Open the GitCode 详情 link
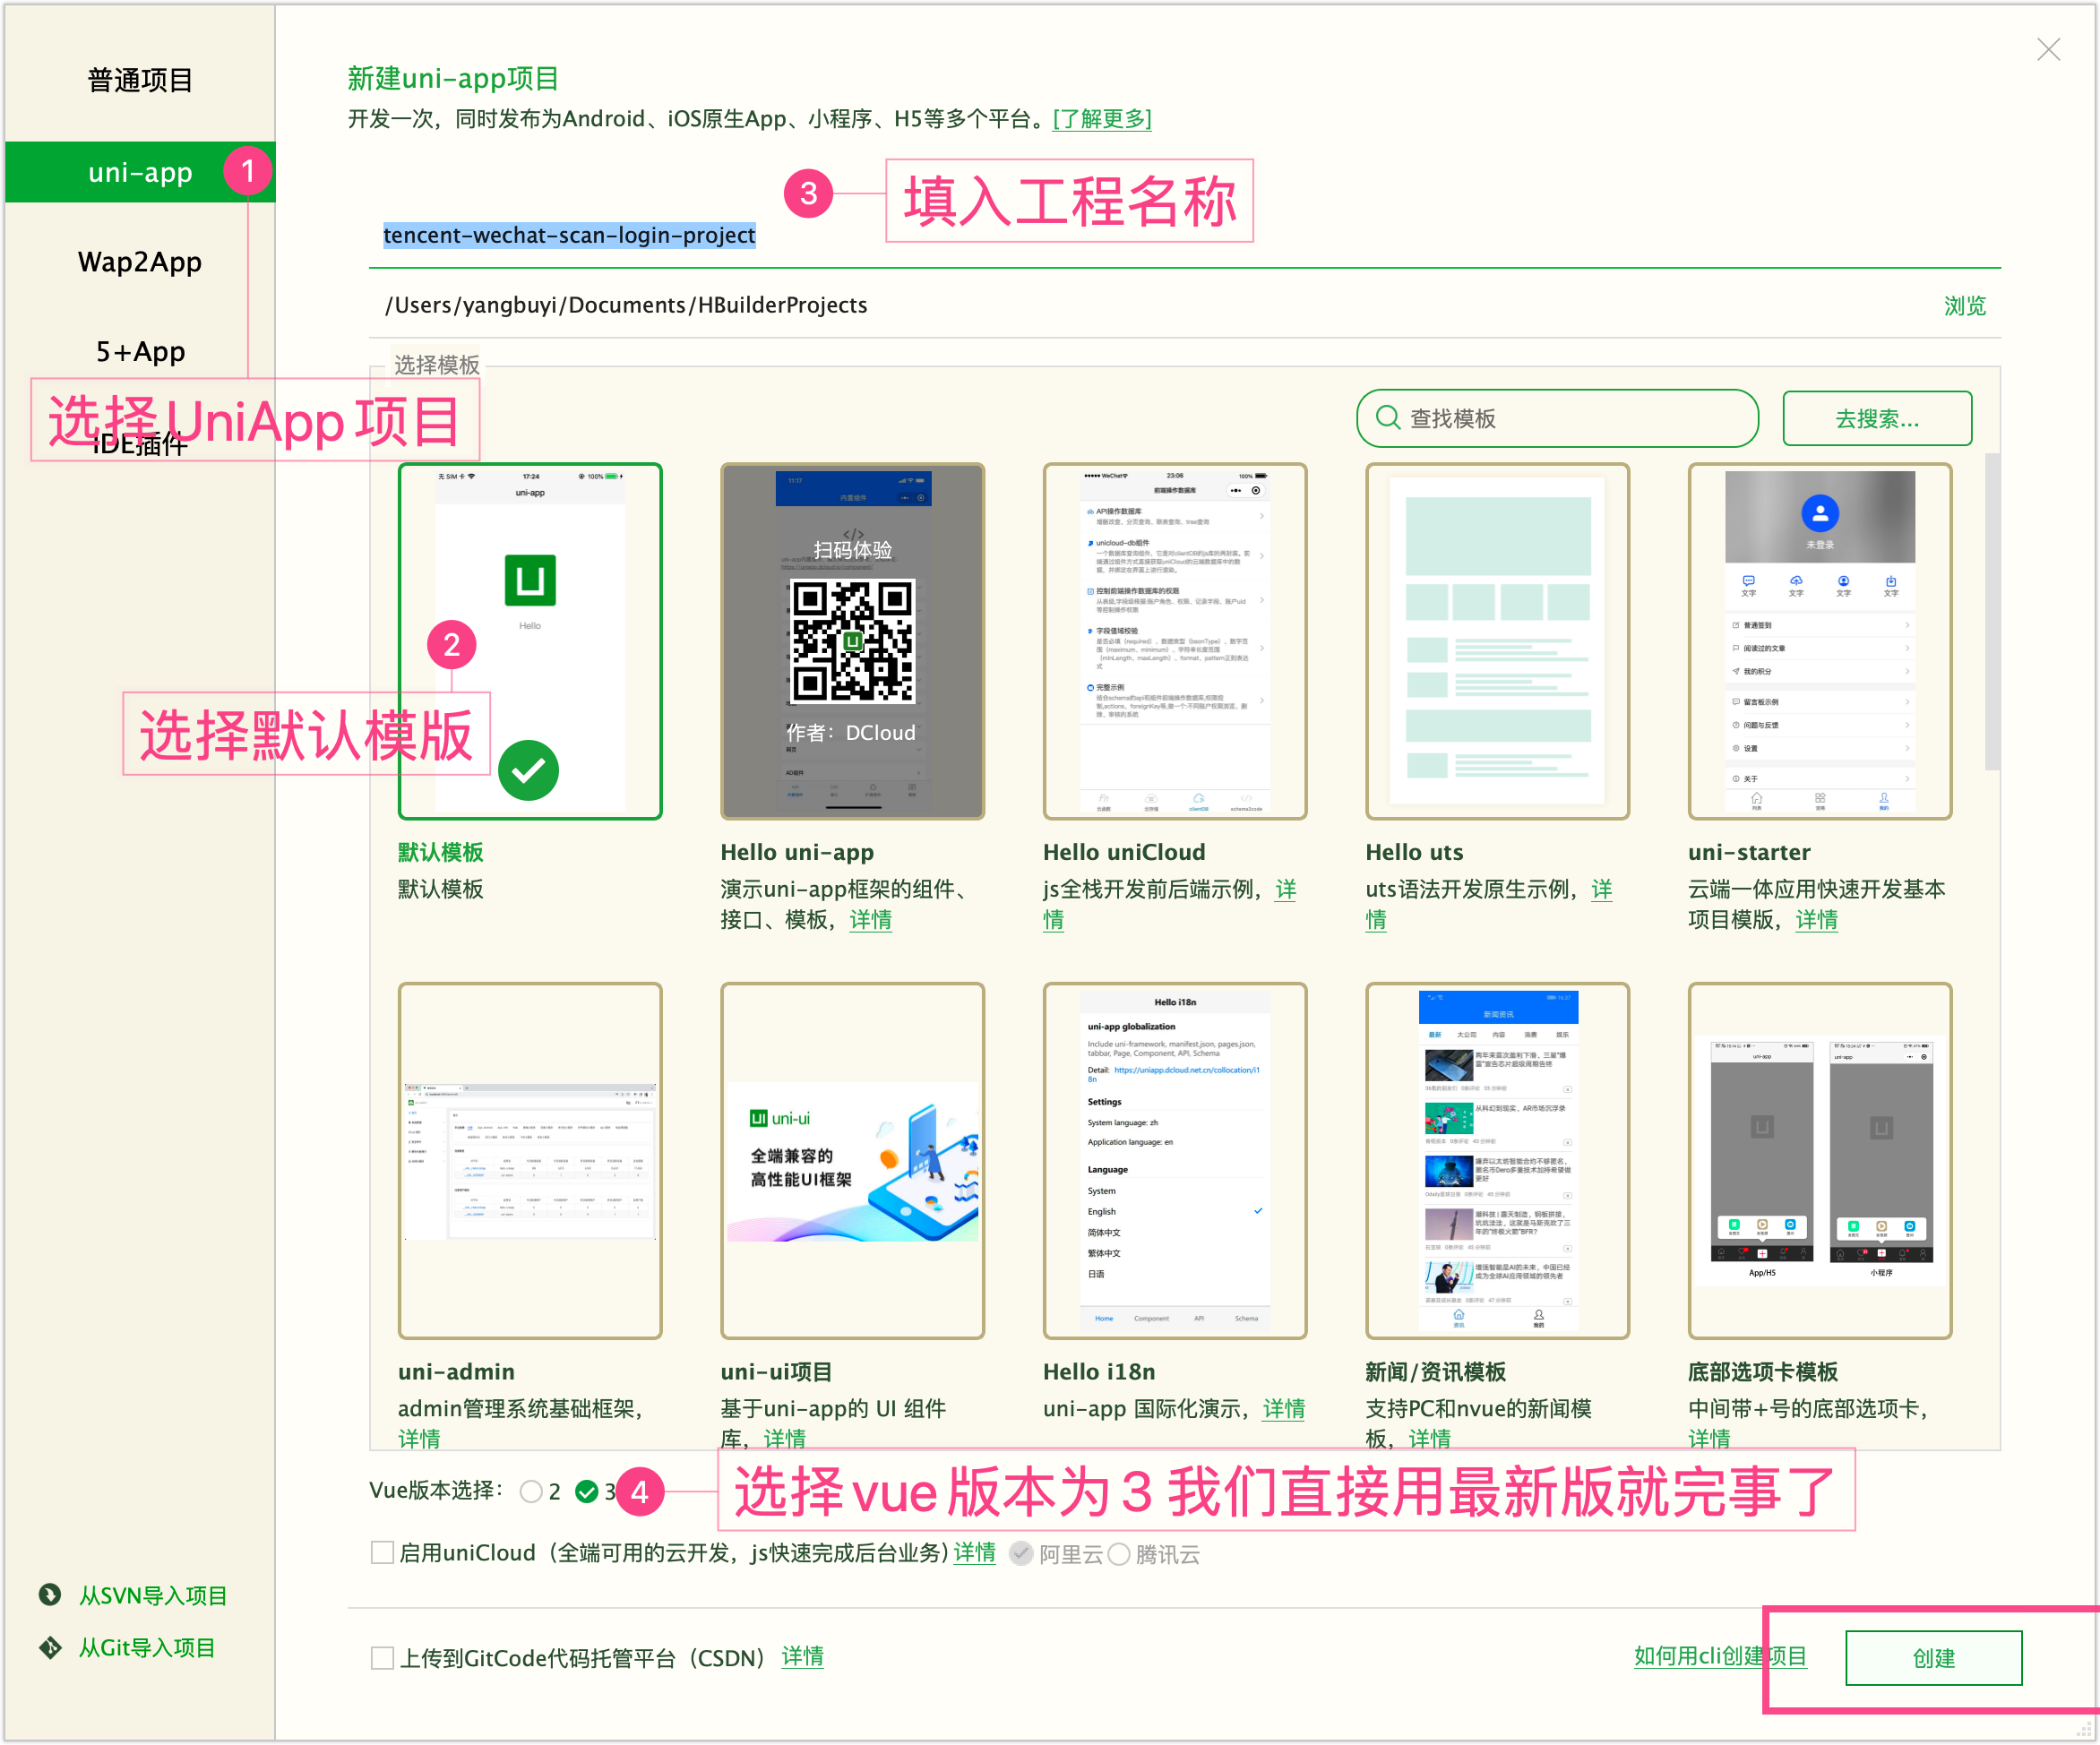Image resolution: width=2100 pixels, height=1745 pixels. pos(803,1657)
